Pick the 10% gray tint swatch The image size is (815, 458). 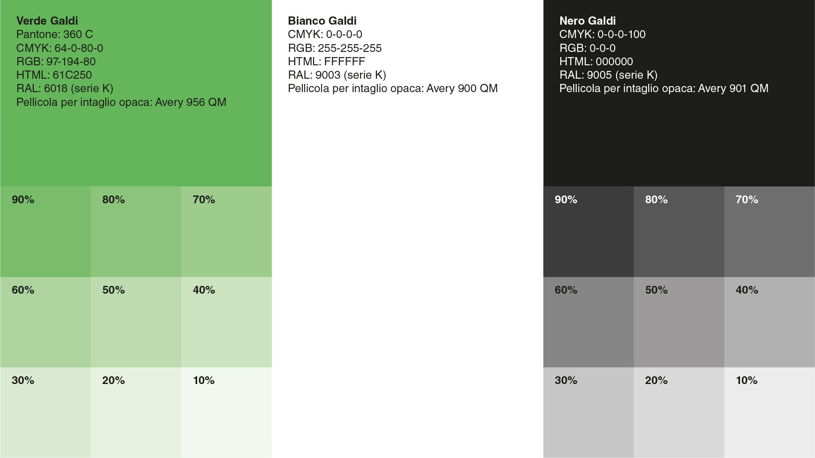click(770, 413)
